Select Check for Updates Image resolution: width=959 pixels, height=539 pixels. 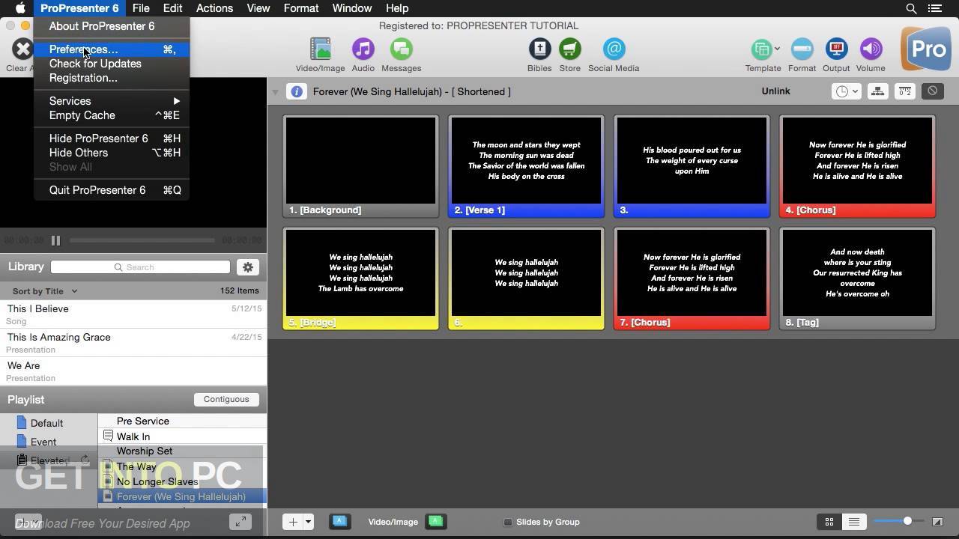point(111,64)
